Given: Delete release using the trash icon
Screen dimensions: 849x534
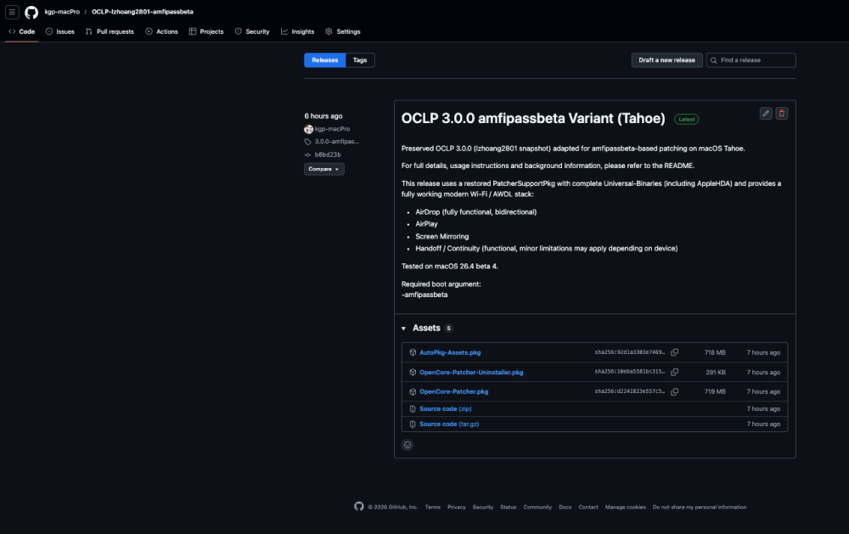Looking at the screenshot, I should pos(781,113).
